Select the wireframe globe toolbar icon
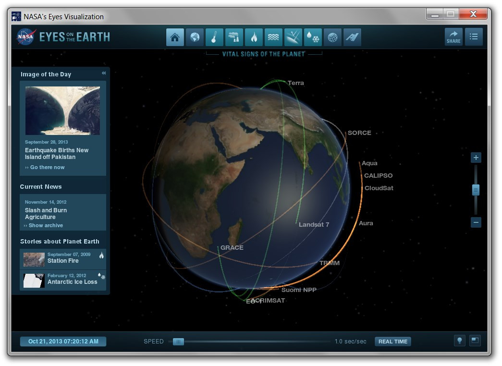This screenshot has width=502, height=366. 332,37
